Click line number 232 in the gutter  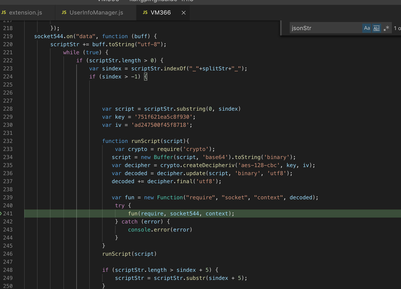pos(8,141)
